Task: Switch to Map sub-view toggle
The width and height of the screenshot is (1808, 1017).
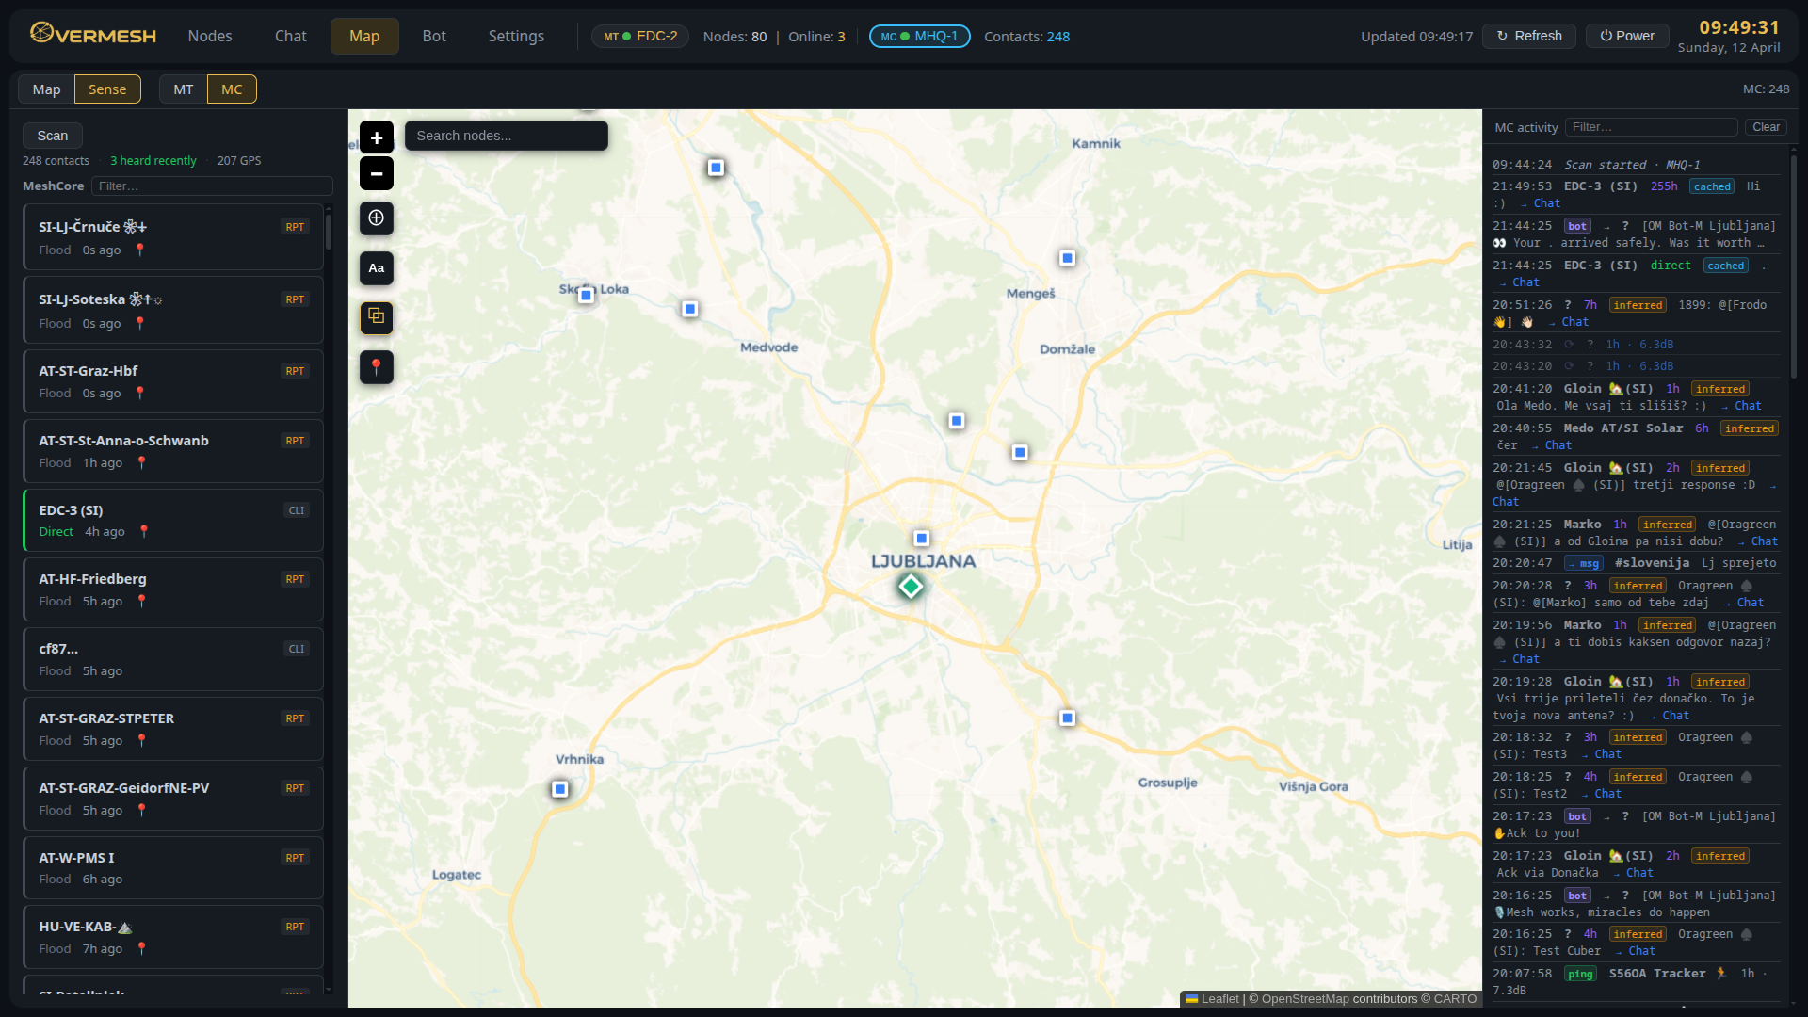Action: tap(46, 89)
